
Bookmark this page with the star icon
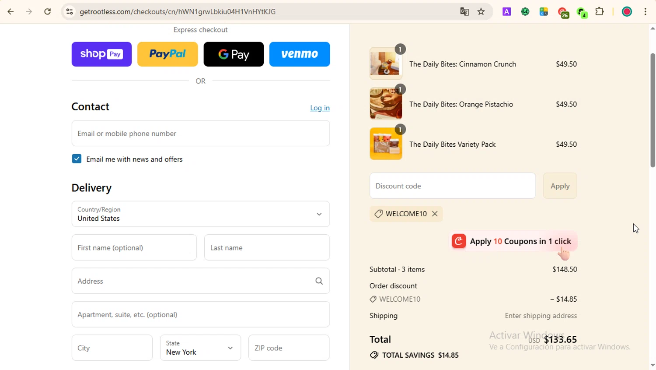coord(481,12)
